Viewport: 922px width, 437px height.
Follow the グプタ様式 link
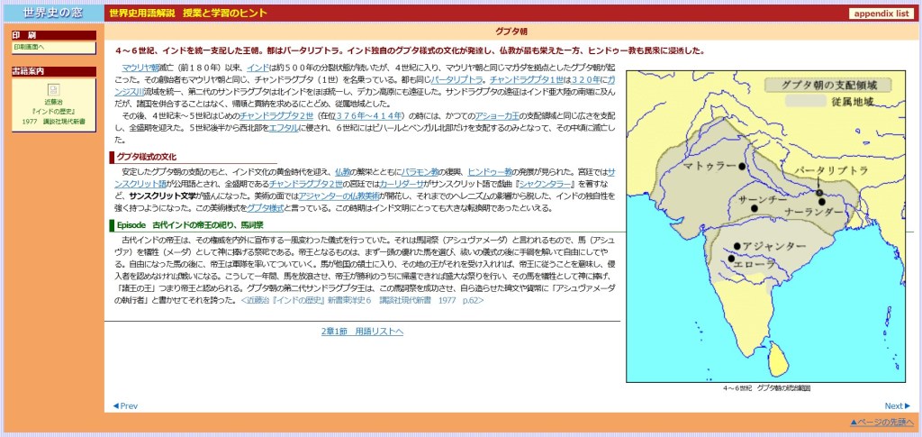266,205
